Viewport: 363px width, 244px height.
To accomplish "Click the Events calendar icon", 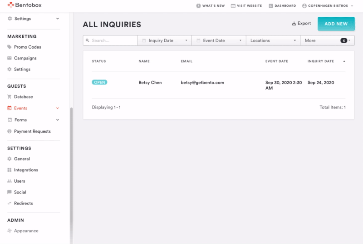I will (x=9, y=108).
